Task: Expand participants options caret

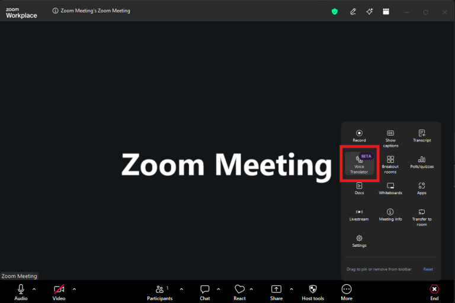Action: (x=181, y=289)
